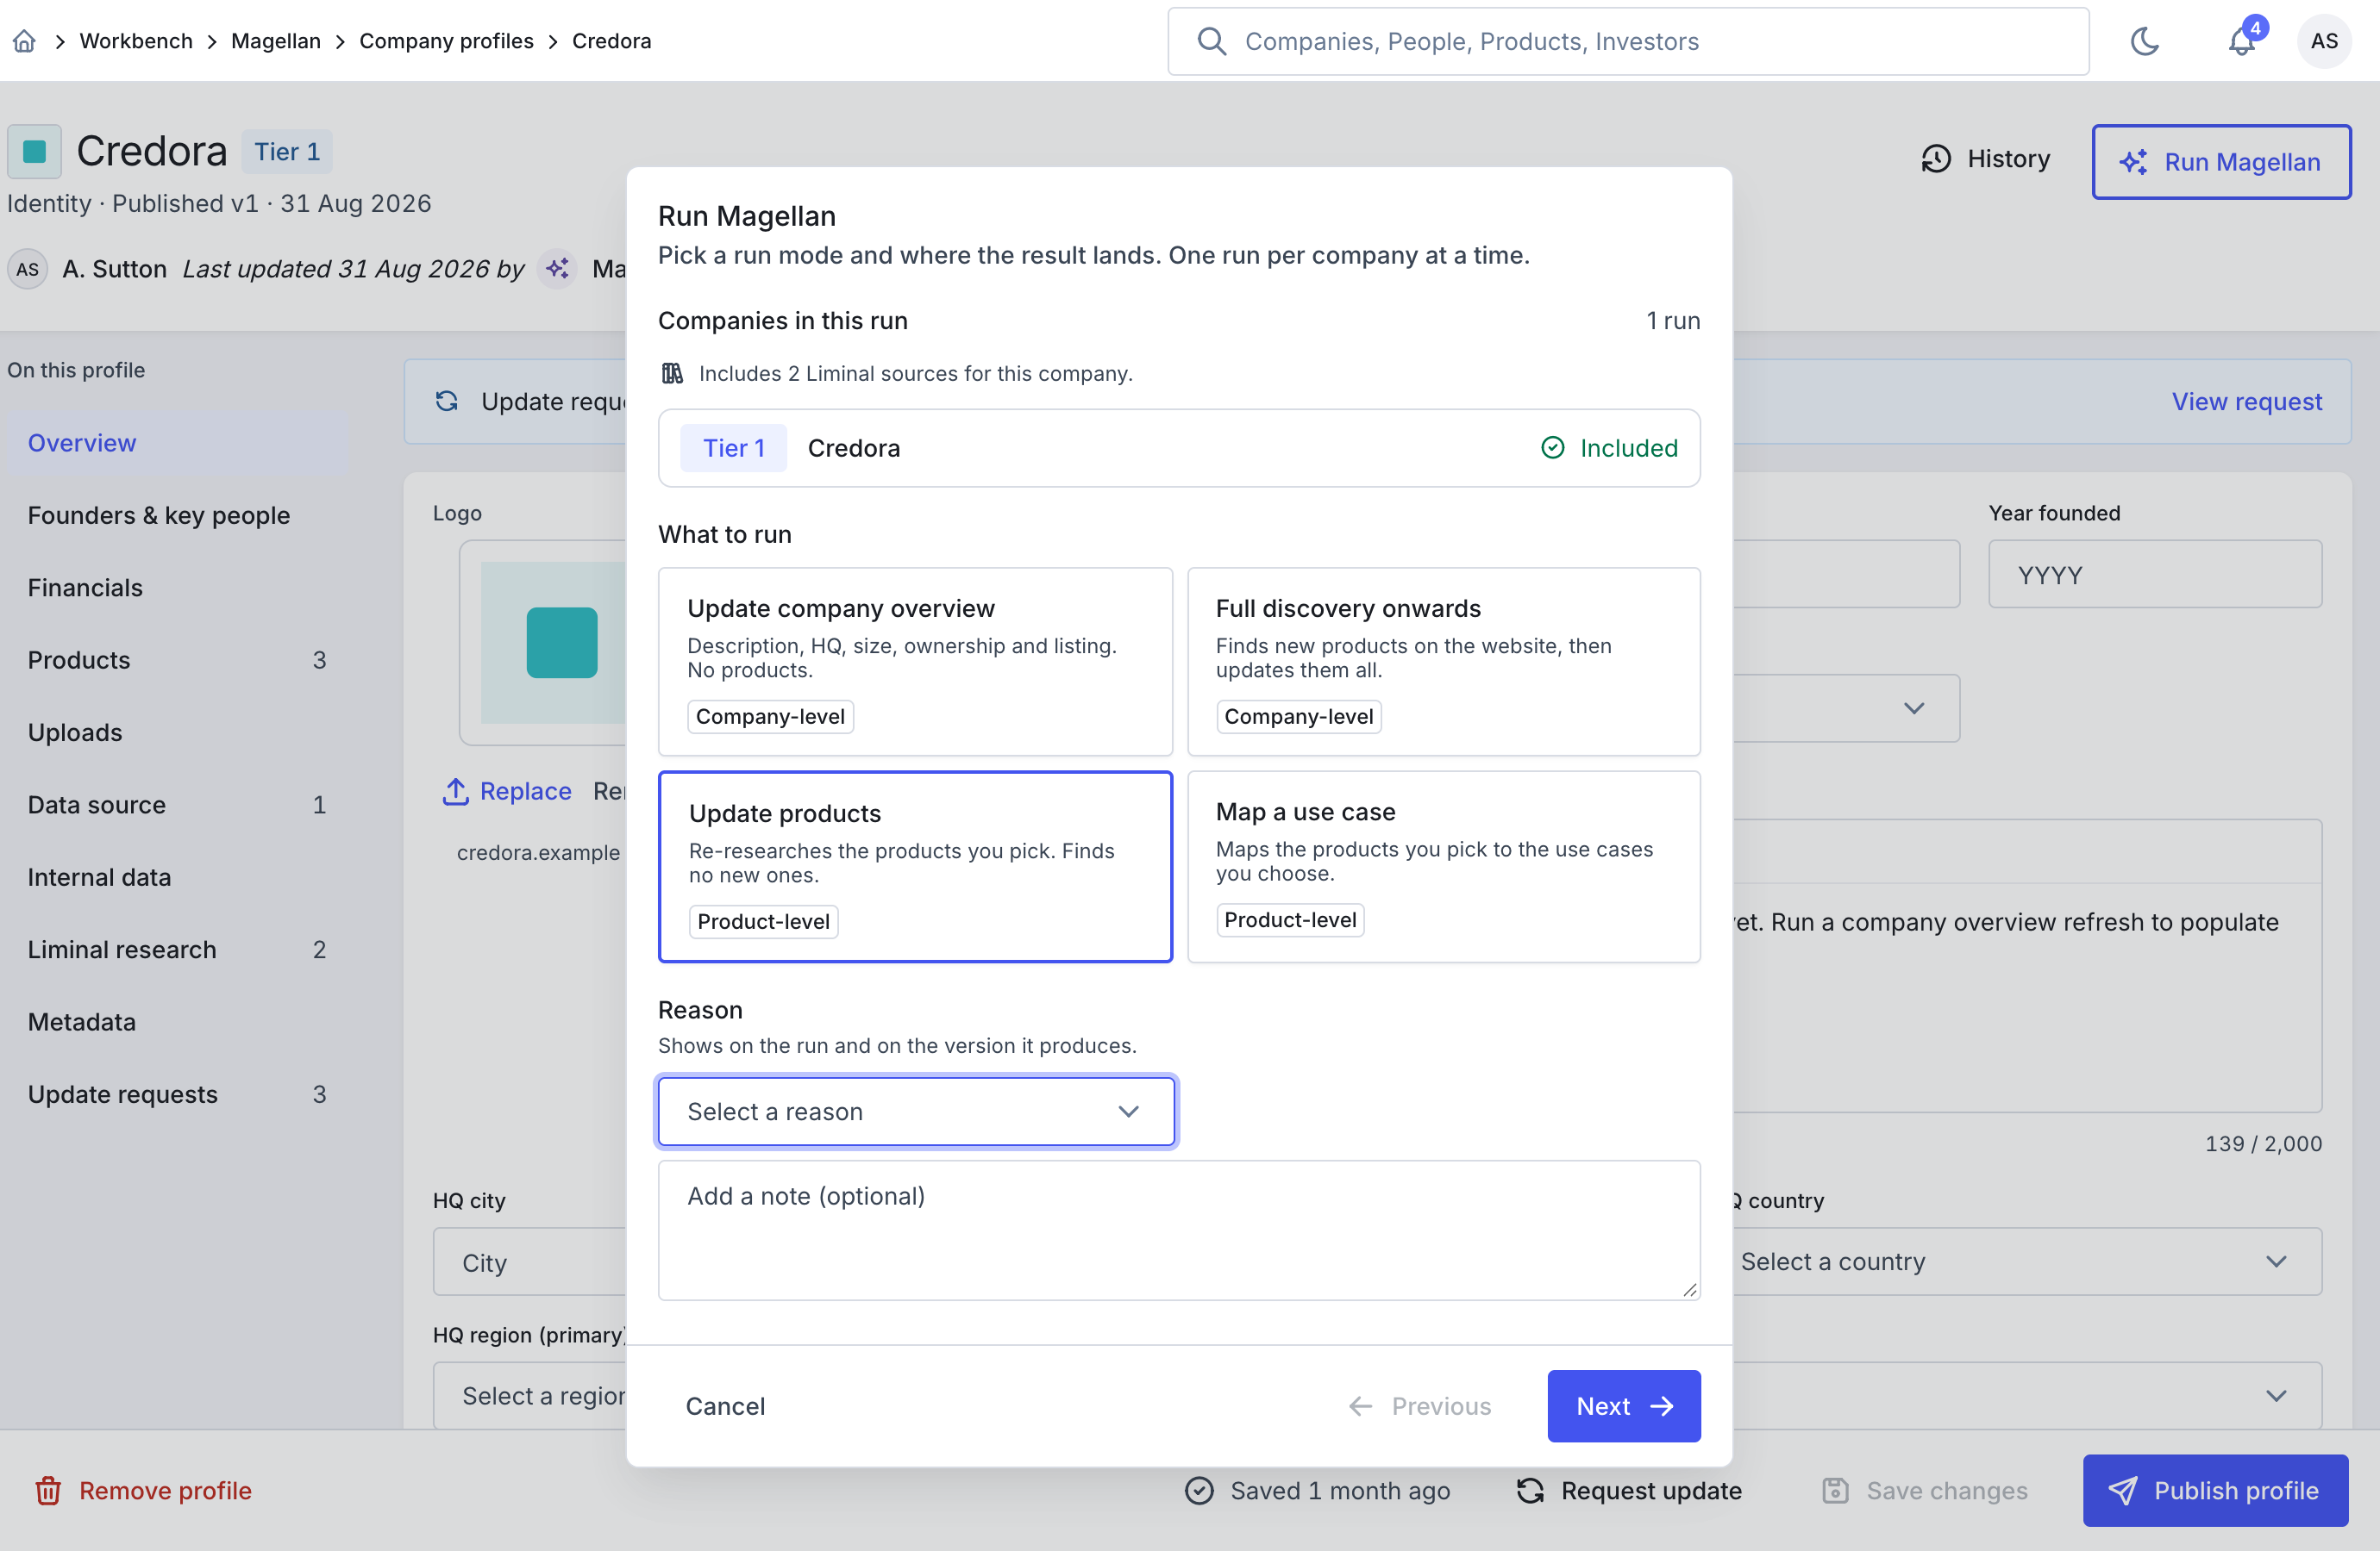
Task: Open the Liminal research sidebar section
Action: [x=177, y=950]
